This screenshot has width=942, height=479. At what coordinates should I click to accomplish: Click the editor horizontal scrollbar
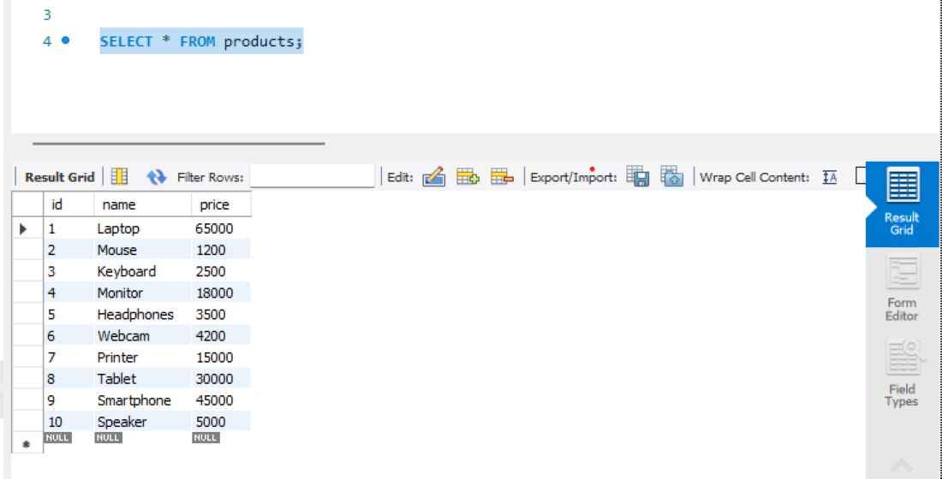178,144
